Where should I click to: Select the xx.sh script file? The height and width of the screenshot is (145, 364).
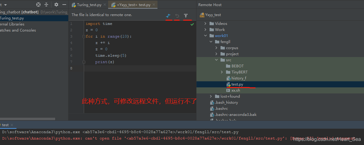[233, 90]
